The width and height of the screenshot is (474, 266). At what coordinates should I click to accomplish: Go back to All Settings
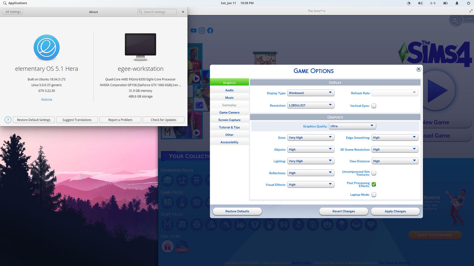point(12,12)
